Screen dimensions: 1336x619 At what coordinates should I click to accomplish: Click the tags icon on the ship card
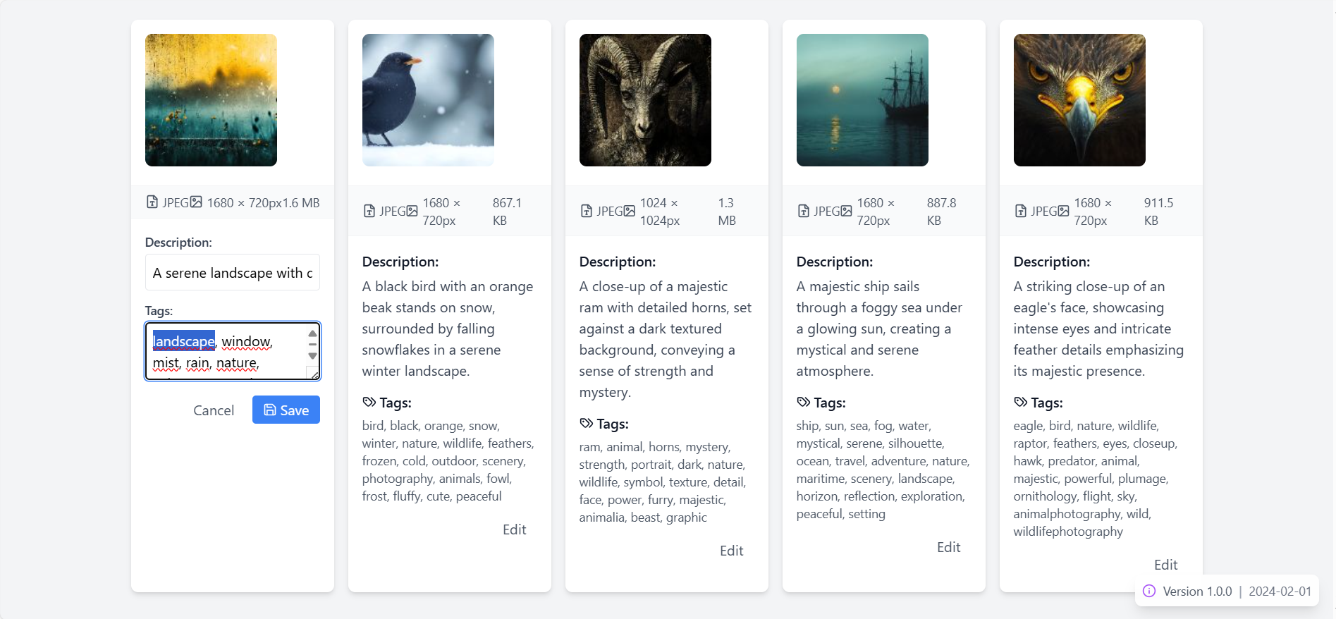[x=804, y=403]
